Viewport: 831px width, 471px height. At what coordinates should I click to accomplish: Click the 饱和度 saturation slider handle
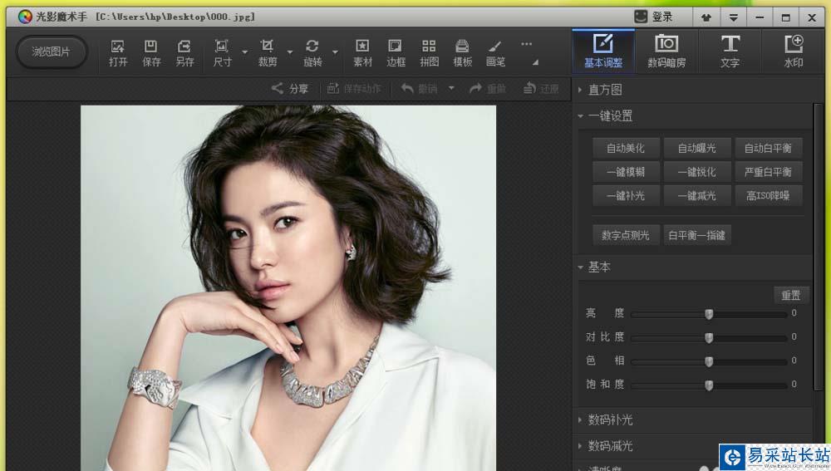709,385
